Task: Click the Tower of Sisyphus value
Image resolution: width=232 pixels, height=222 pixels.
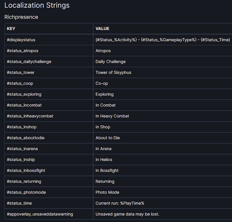Action: pyautogui.click(x=113, y=73)
